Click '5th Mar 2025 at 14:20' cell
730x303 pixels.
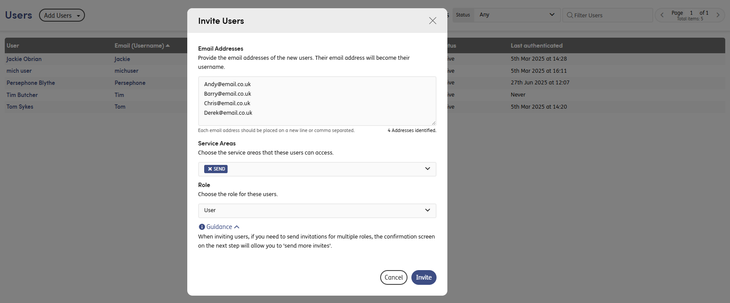(x=539, y=106)
